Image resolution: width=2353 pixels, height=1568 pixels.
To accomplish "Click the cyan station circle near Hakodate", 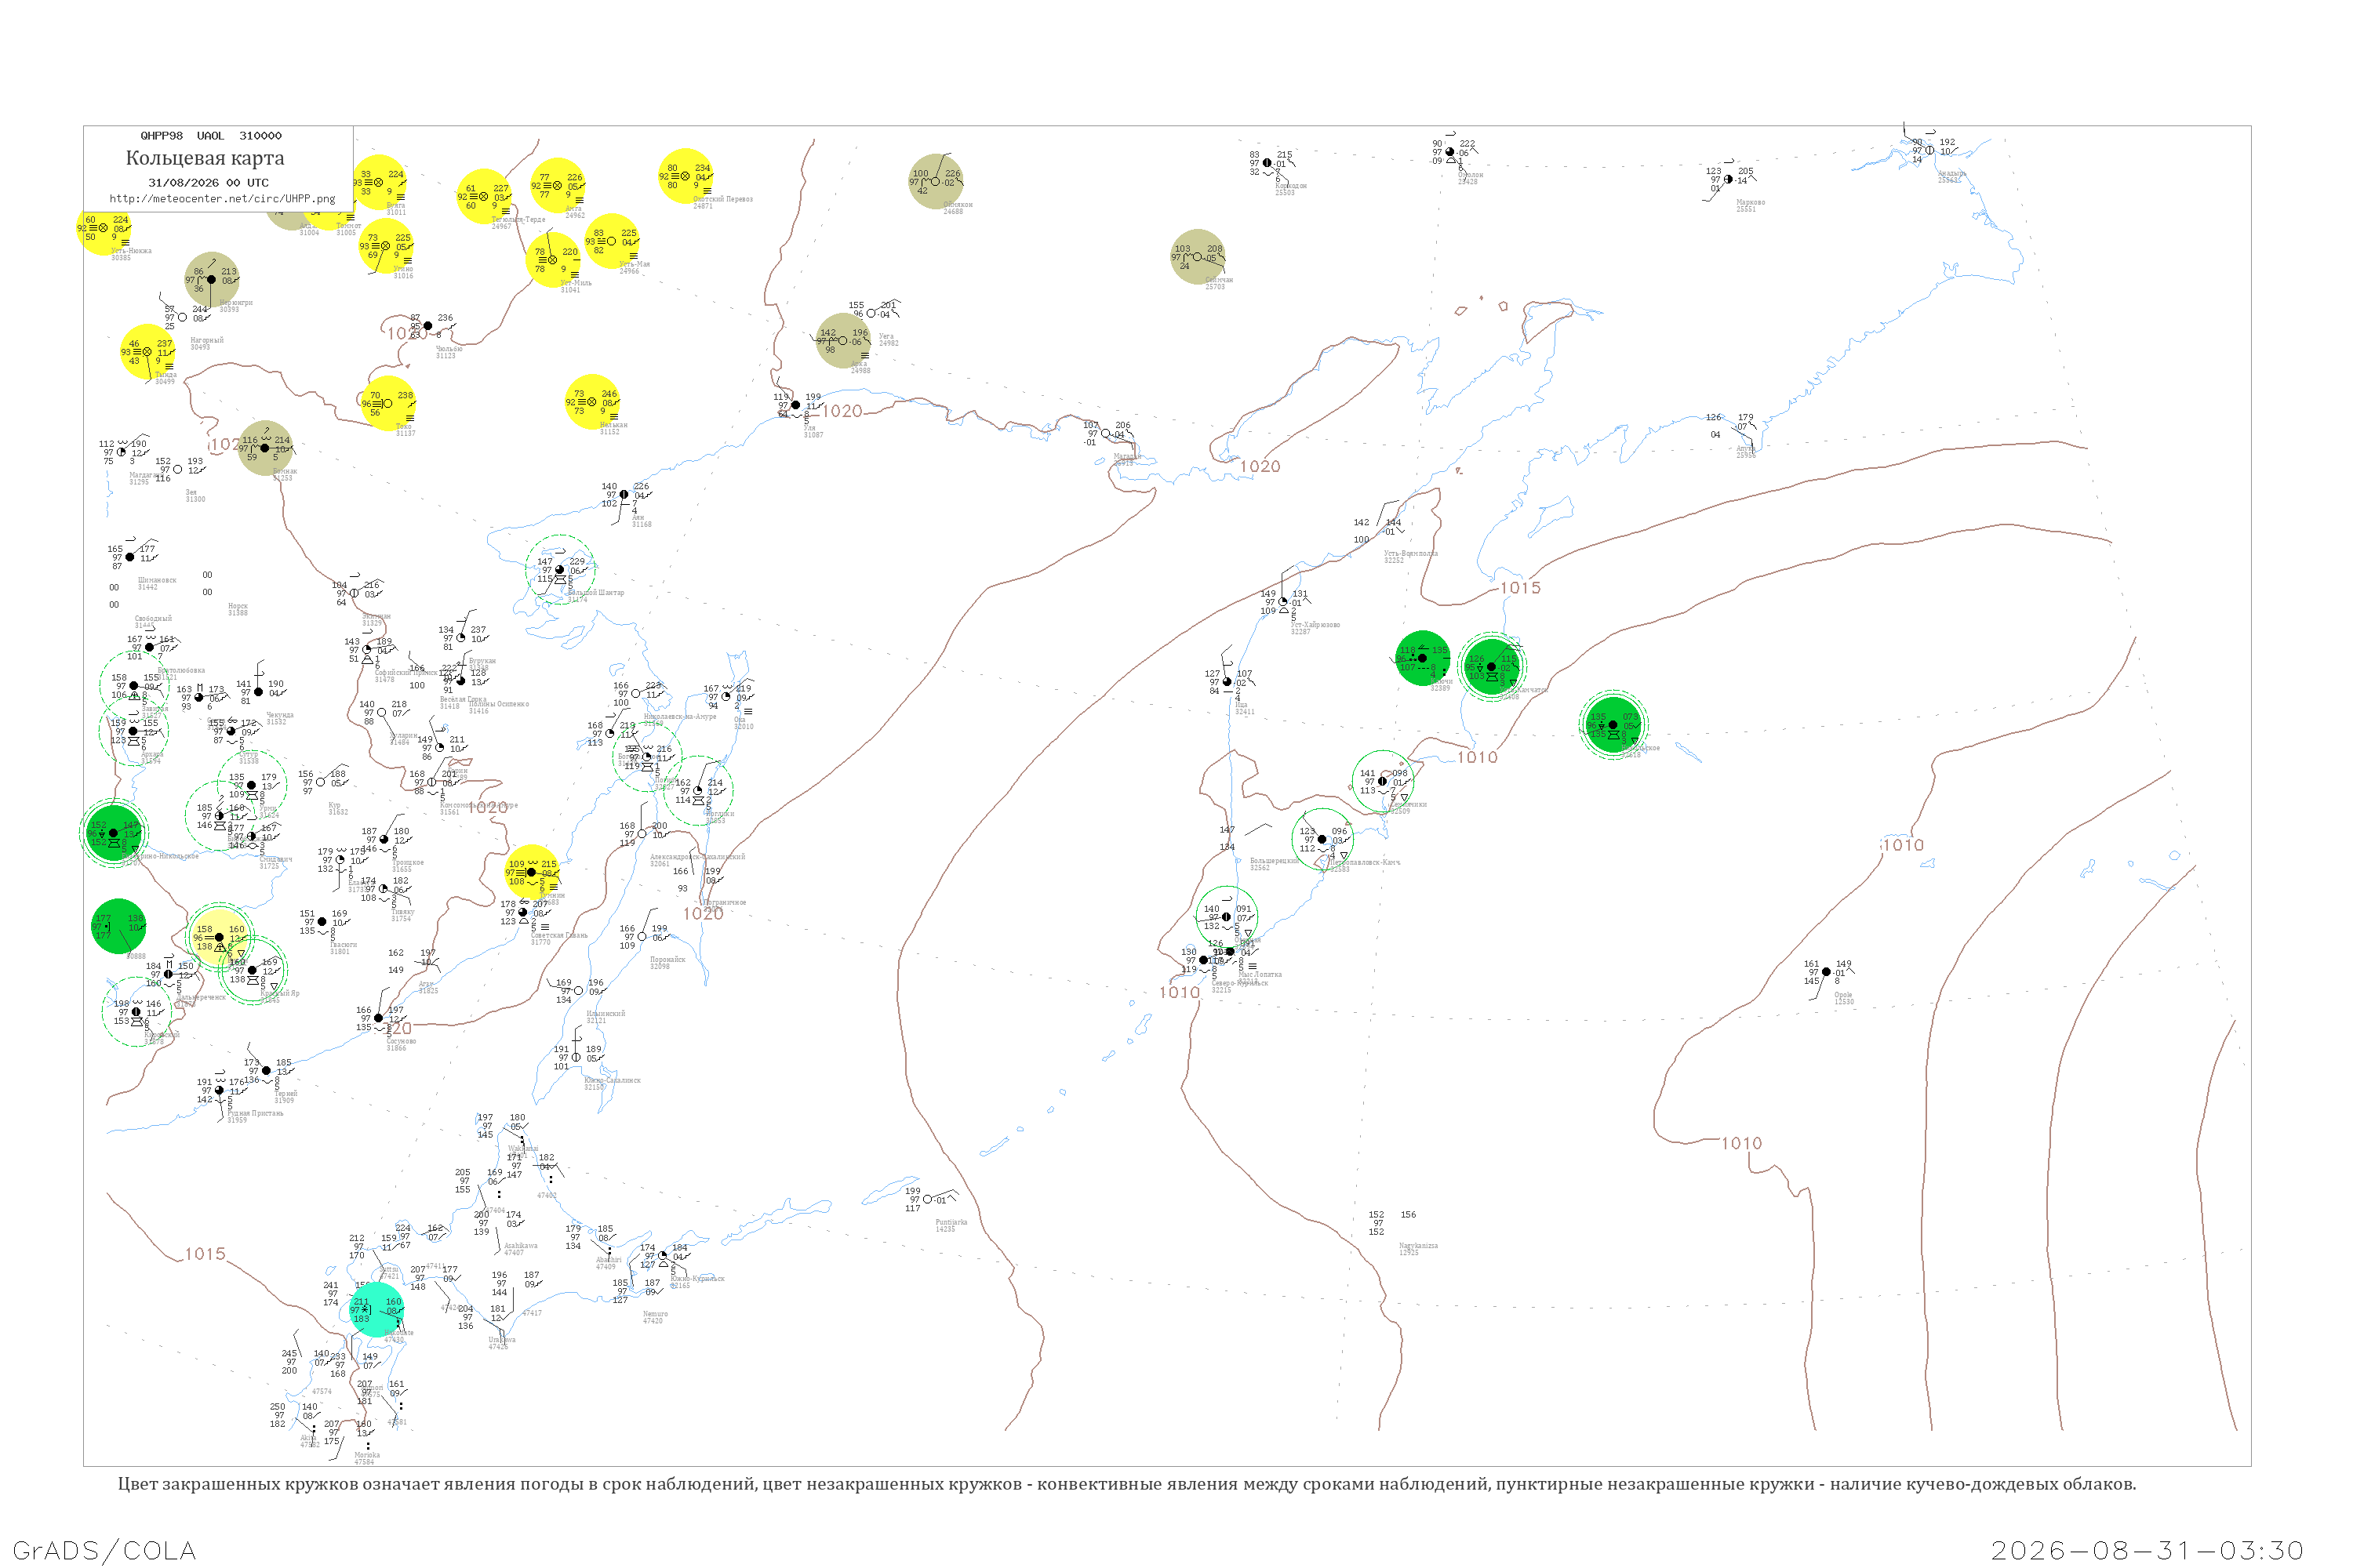I will 377,1310.
